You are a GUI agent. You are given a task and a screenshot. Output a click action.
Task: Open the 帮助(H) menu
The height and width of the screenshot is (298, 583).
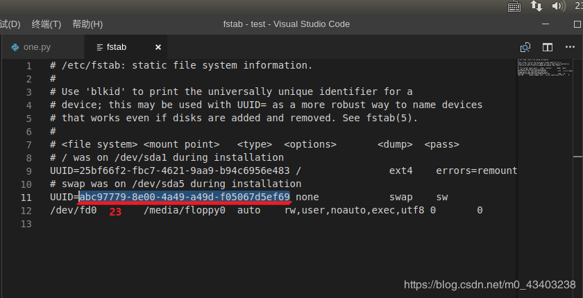click(x=87, y=24)
